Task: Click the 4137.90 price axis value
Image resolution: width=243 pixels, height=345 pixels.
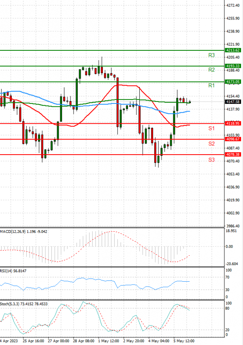Action: pos(233,109)
